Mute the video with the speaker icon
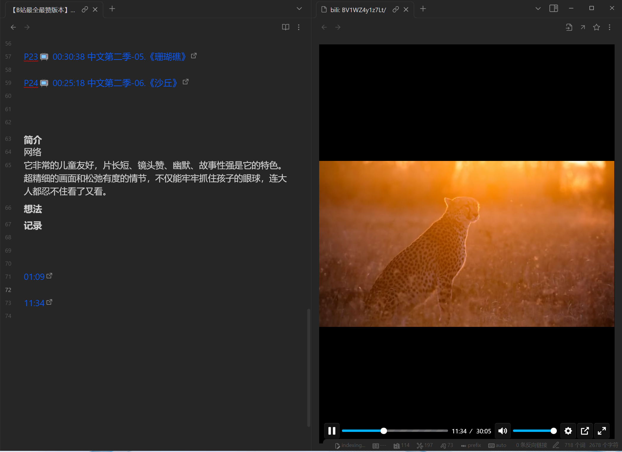 click(503, 431)
